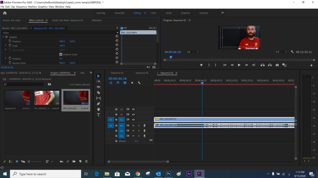
Task: Select the Track Select Forward tool
Action: [99, 81]
